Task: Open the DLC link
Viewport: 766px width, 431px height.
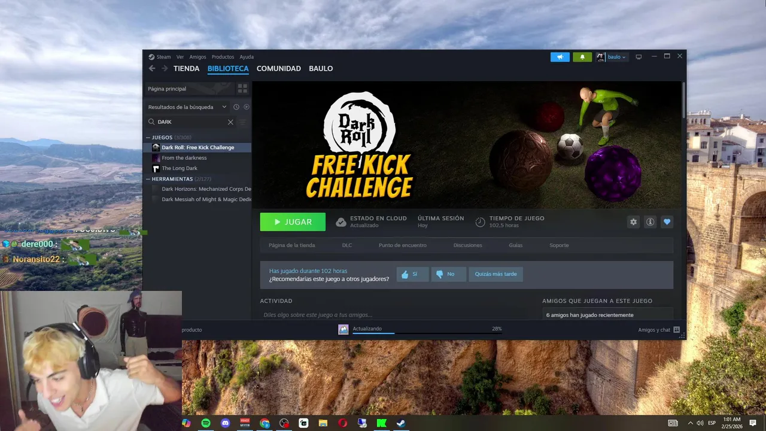Action: pyautogui.click(x=347, y=245)
